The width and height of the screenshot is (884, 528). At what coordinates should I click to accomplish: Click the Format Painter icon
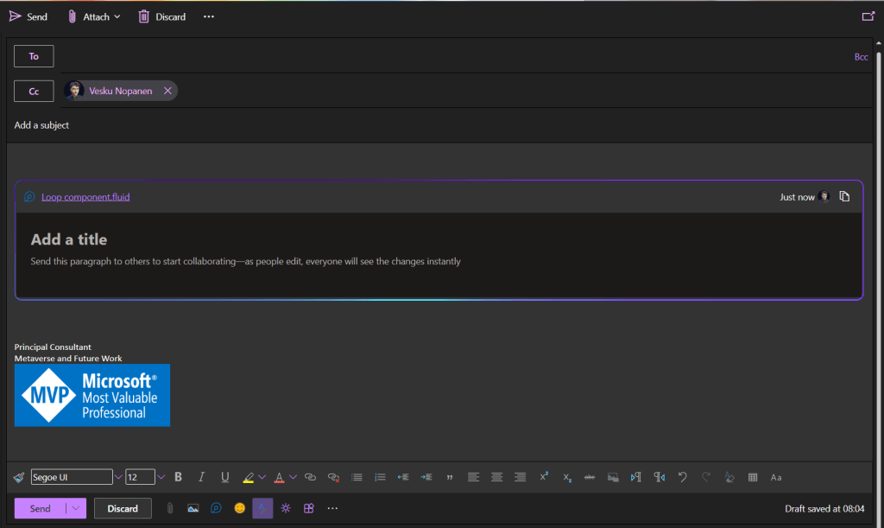19,477
